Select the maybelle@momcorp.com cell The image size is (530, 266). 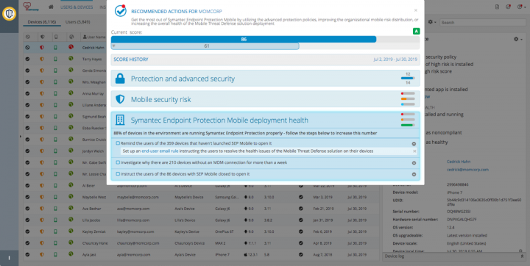(x=138, y=197)
